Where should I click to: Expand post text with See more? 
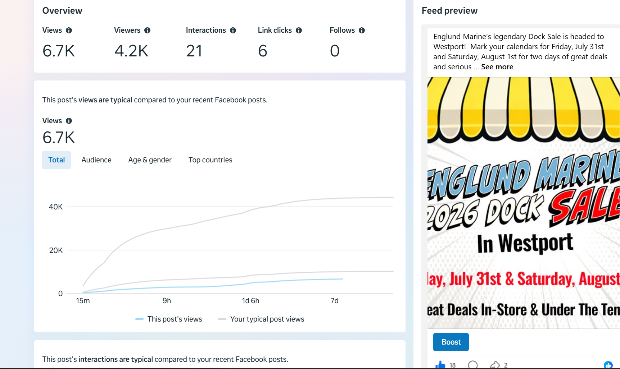click(x=497, y=67)
